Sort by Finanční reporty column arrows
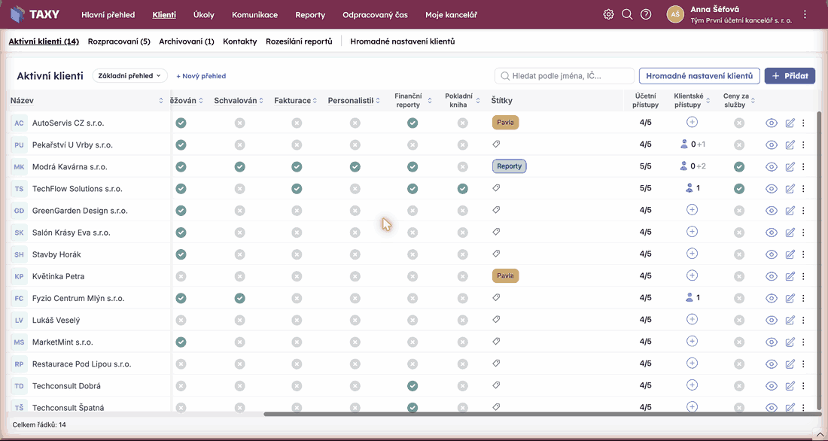The width and height of the screenshot is (828, 441). click(x=429, y=100)
